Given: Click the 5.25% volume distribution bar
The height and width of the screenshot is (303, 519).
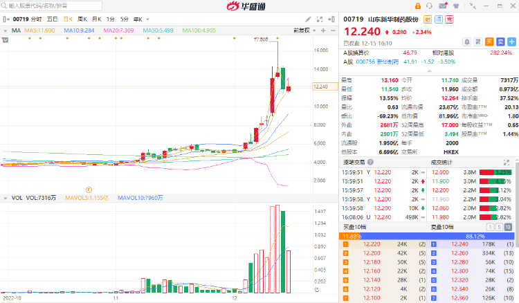Looking at the screenshot, I should (x=495, y=172).
